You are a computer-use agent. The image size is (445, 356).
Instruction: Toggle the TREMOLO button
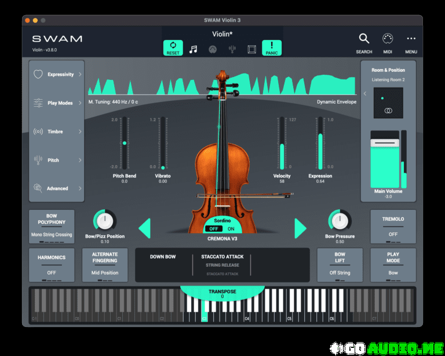coord(393,227)
